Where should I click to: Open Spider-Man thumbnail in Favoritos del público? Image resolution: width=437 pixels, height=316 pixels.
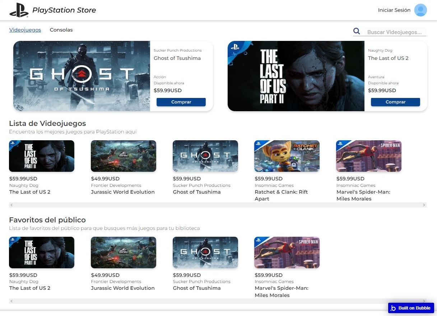click(x=287, y=253)
